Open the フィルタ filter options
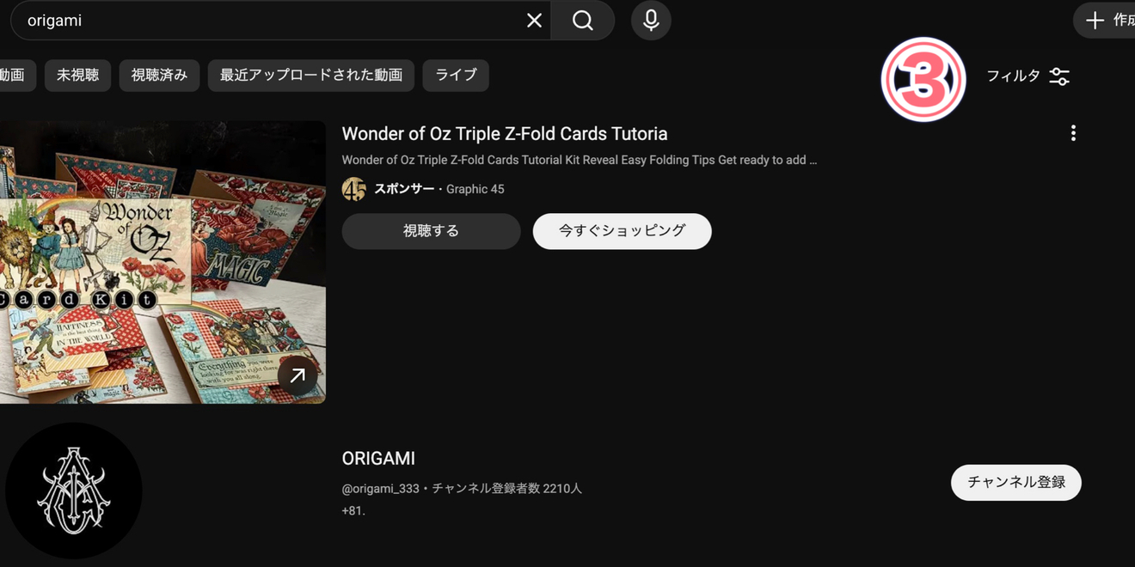Screen dimensions: 1135x567 click(1028, 76)
